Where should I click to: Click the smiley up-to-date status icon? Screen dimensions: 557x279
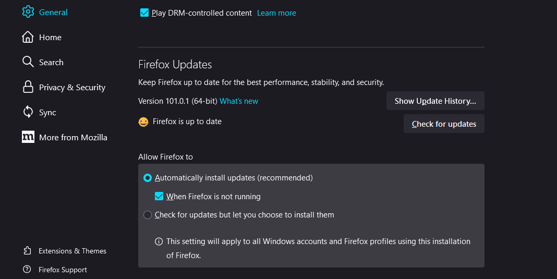coord(143,122)
